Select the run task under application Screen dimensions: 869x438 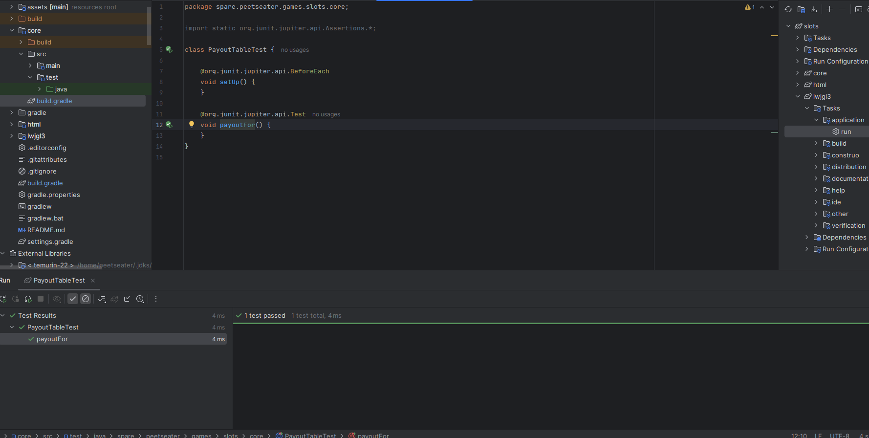846,131
